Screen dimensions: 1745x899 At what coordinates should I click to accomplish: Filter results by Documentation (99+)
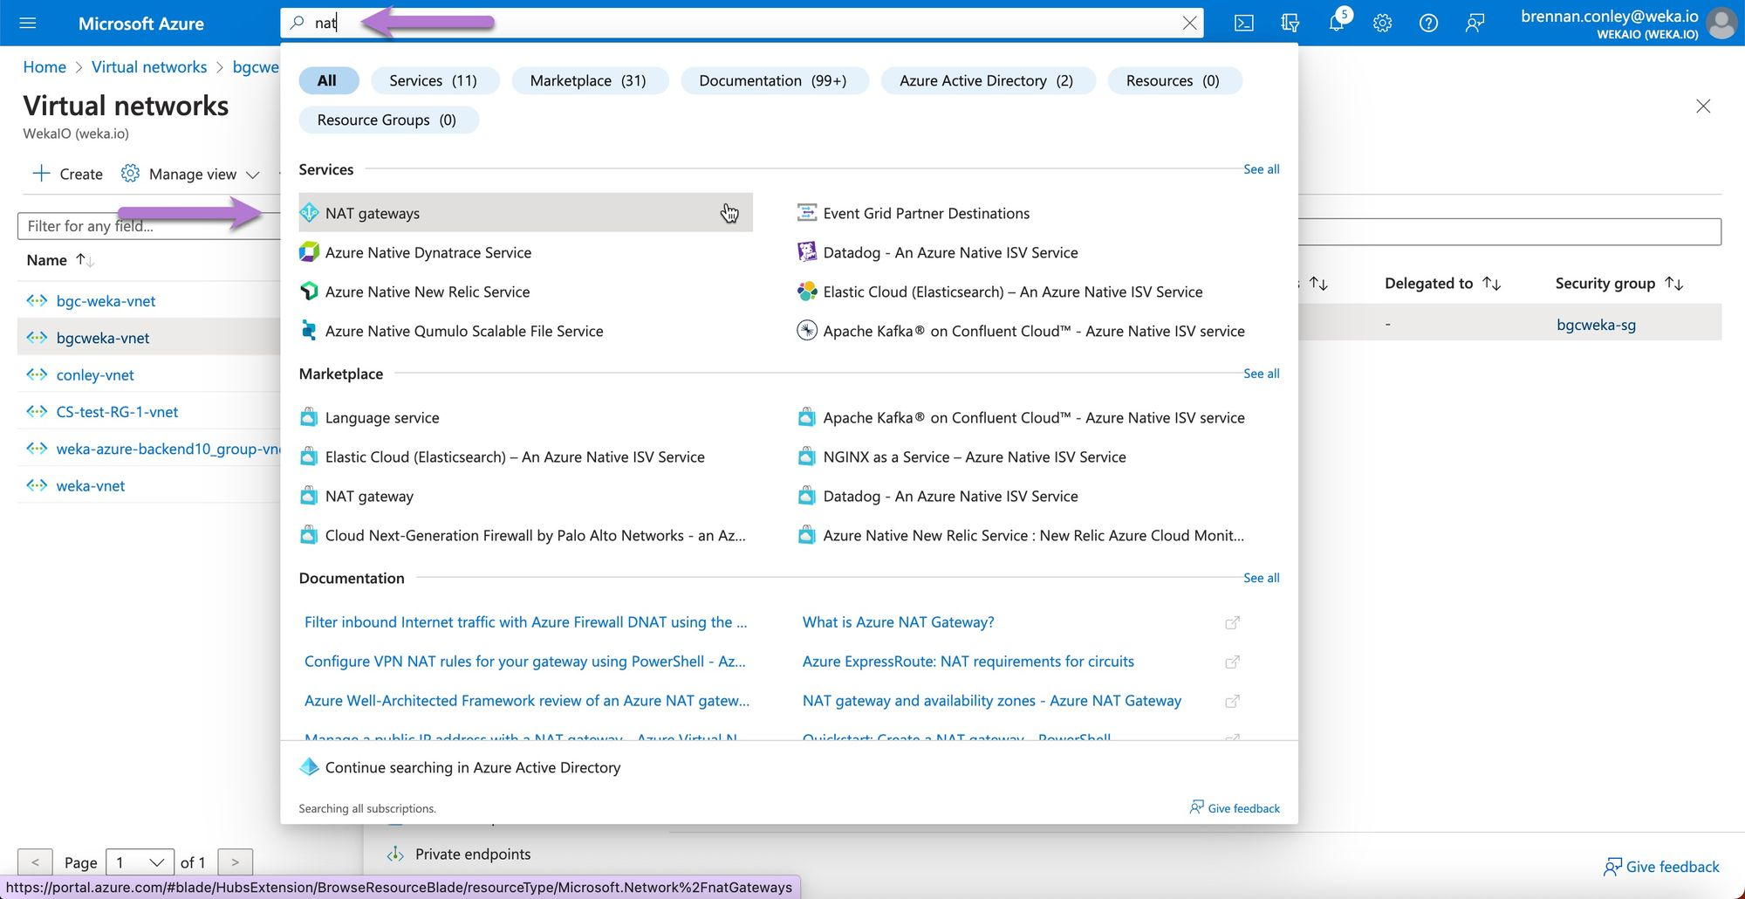[772, 80]
